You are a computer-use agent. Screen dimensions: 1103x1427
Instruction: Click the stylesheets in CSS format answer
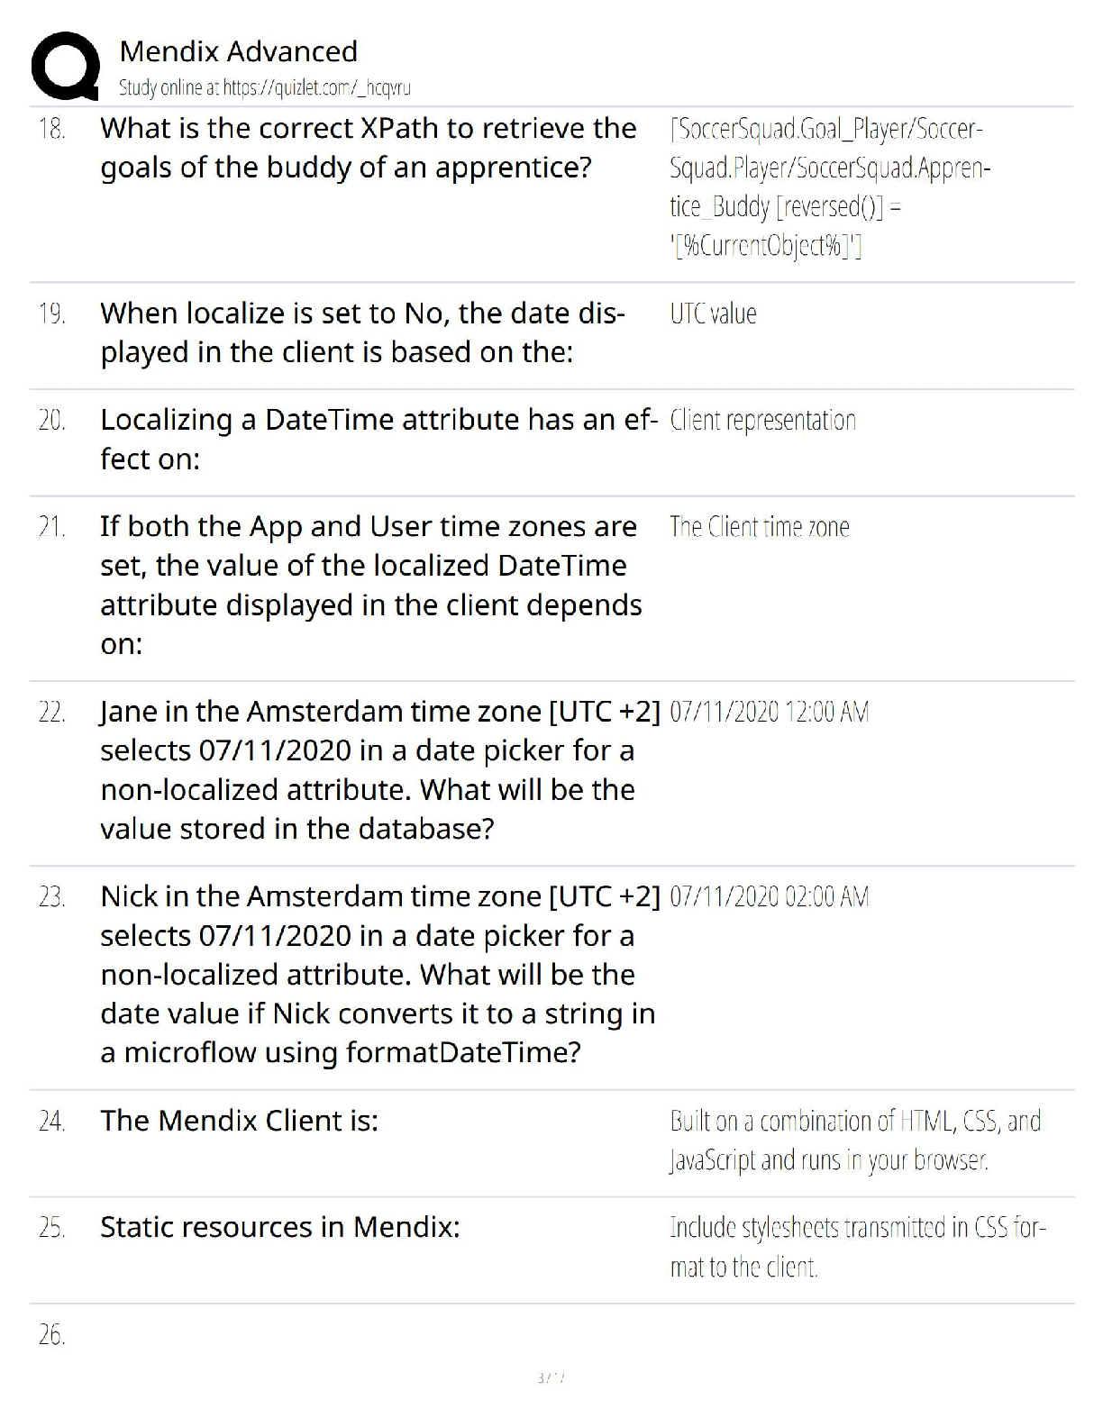pos(858,1248)
